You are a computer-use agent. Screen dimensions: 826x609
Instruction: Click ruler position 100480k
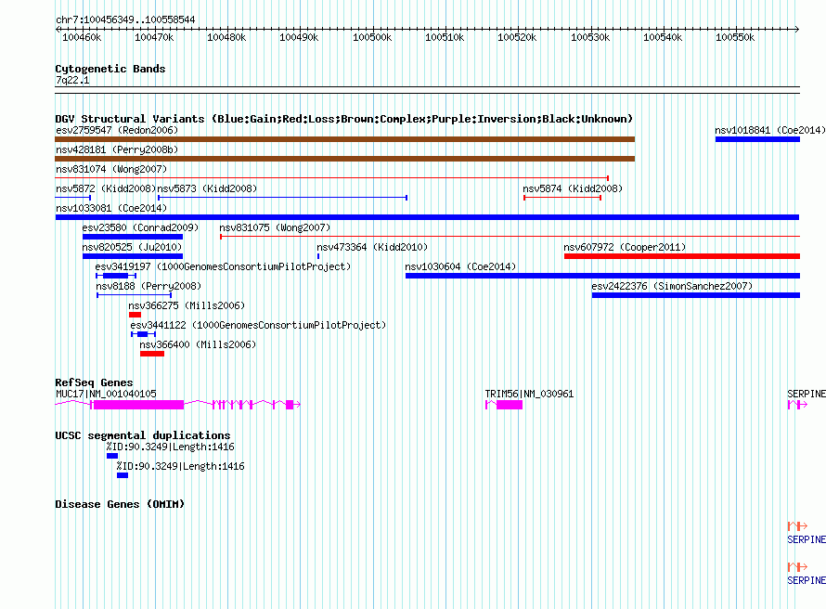226,37
